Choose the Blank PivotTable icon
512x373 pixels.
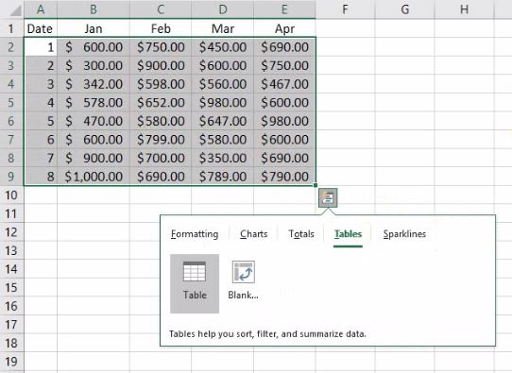click(244, 272)
